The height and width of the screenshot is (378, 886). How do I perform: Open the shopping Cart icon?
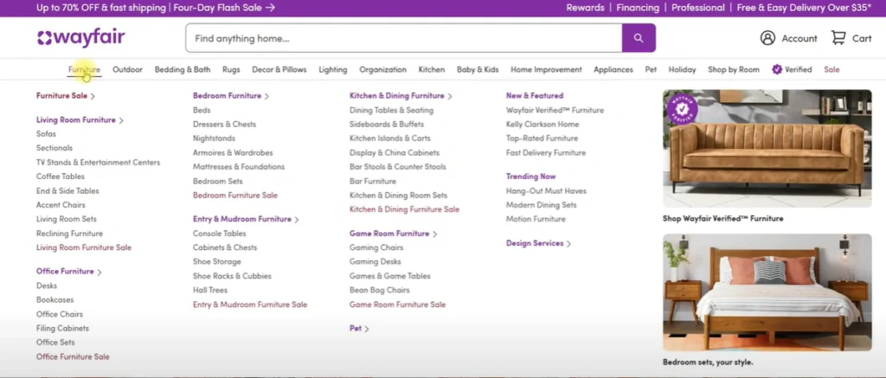[x=838, y=38]
